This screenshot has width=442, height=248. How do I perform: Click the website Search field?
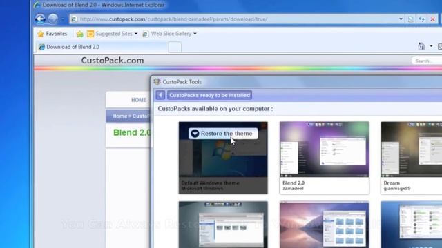pos(427,61)
